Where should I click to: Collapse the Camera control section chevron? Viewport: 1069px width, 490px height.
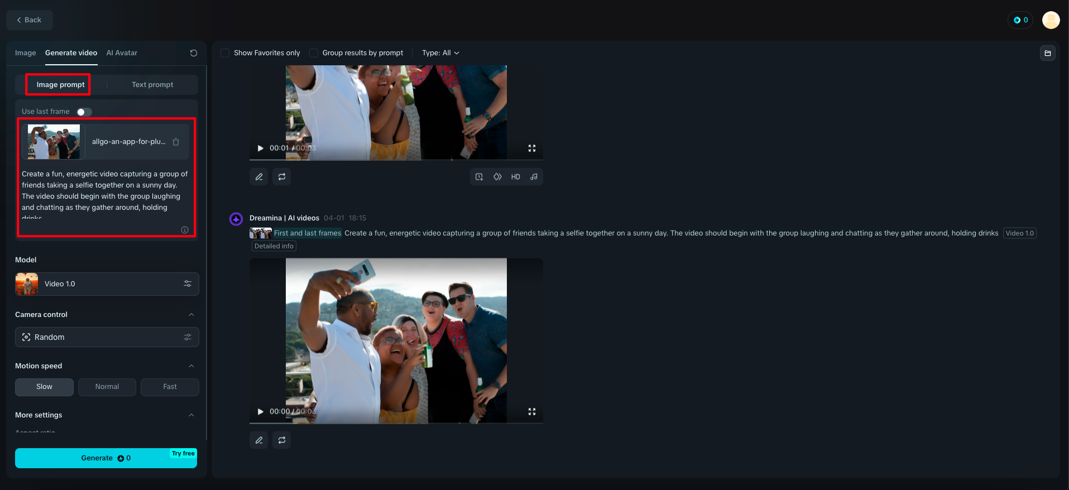click(191, 315)
